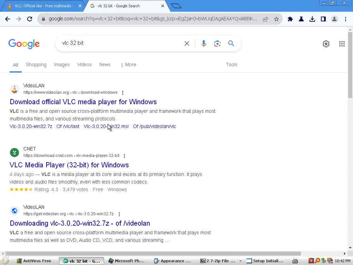
Task: Open options for get.videolan.org result
Action: (x=119, y=214)
